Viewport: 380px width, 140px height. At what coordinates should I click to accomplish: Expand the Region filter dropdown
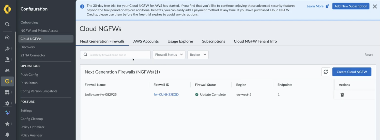[x=198, y=55]
